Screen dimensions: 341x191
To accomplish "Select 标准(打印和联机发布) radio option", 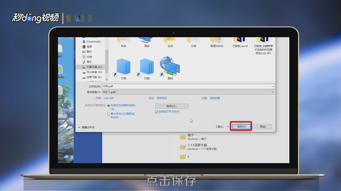I will [x=109, y=106].
